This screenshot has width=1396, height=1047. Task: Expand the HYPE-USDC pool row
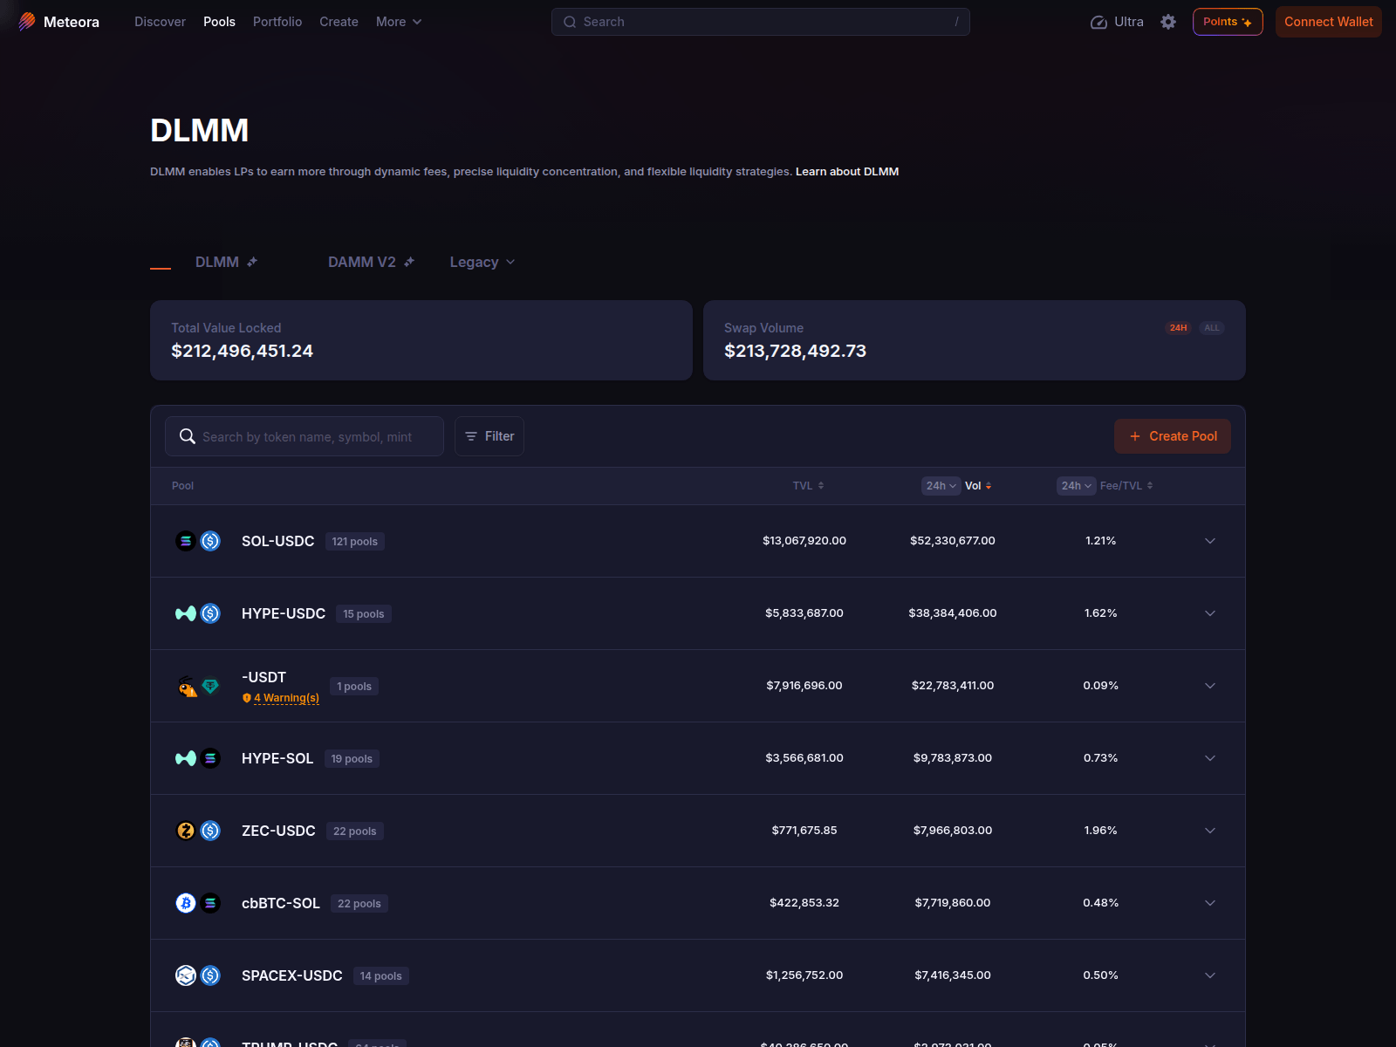(x=1210, y=613)
